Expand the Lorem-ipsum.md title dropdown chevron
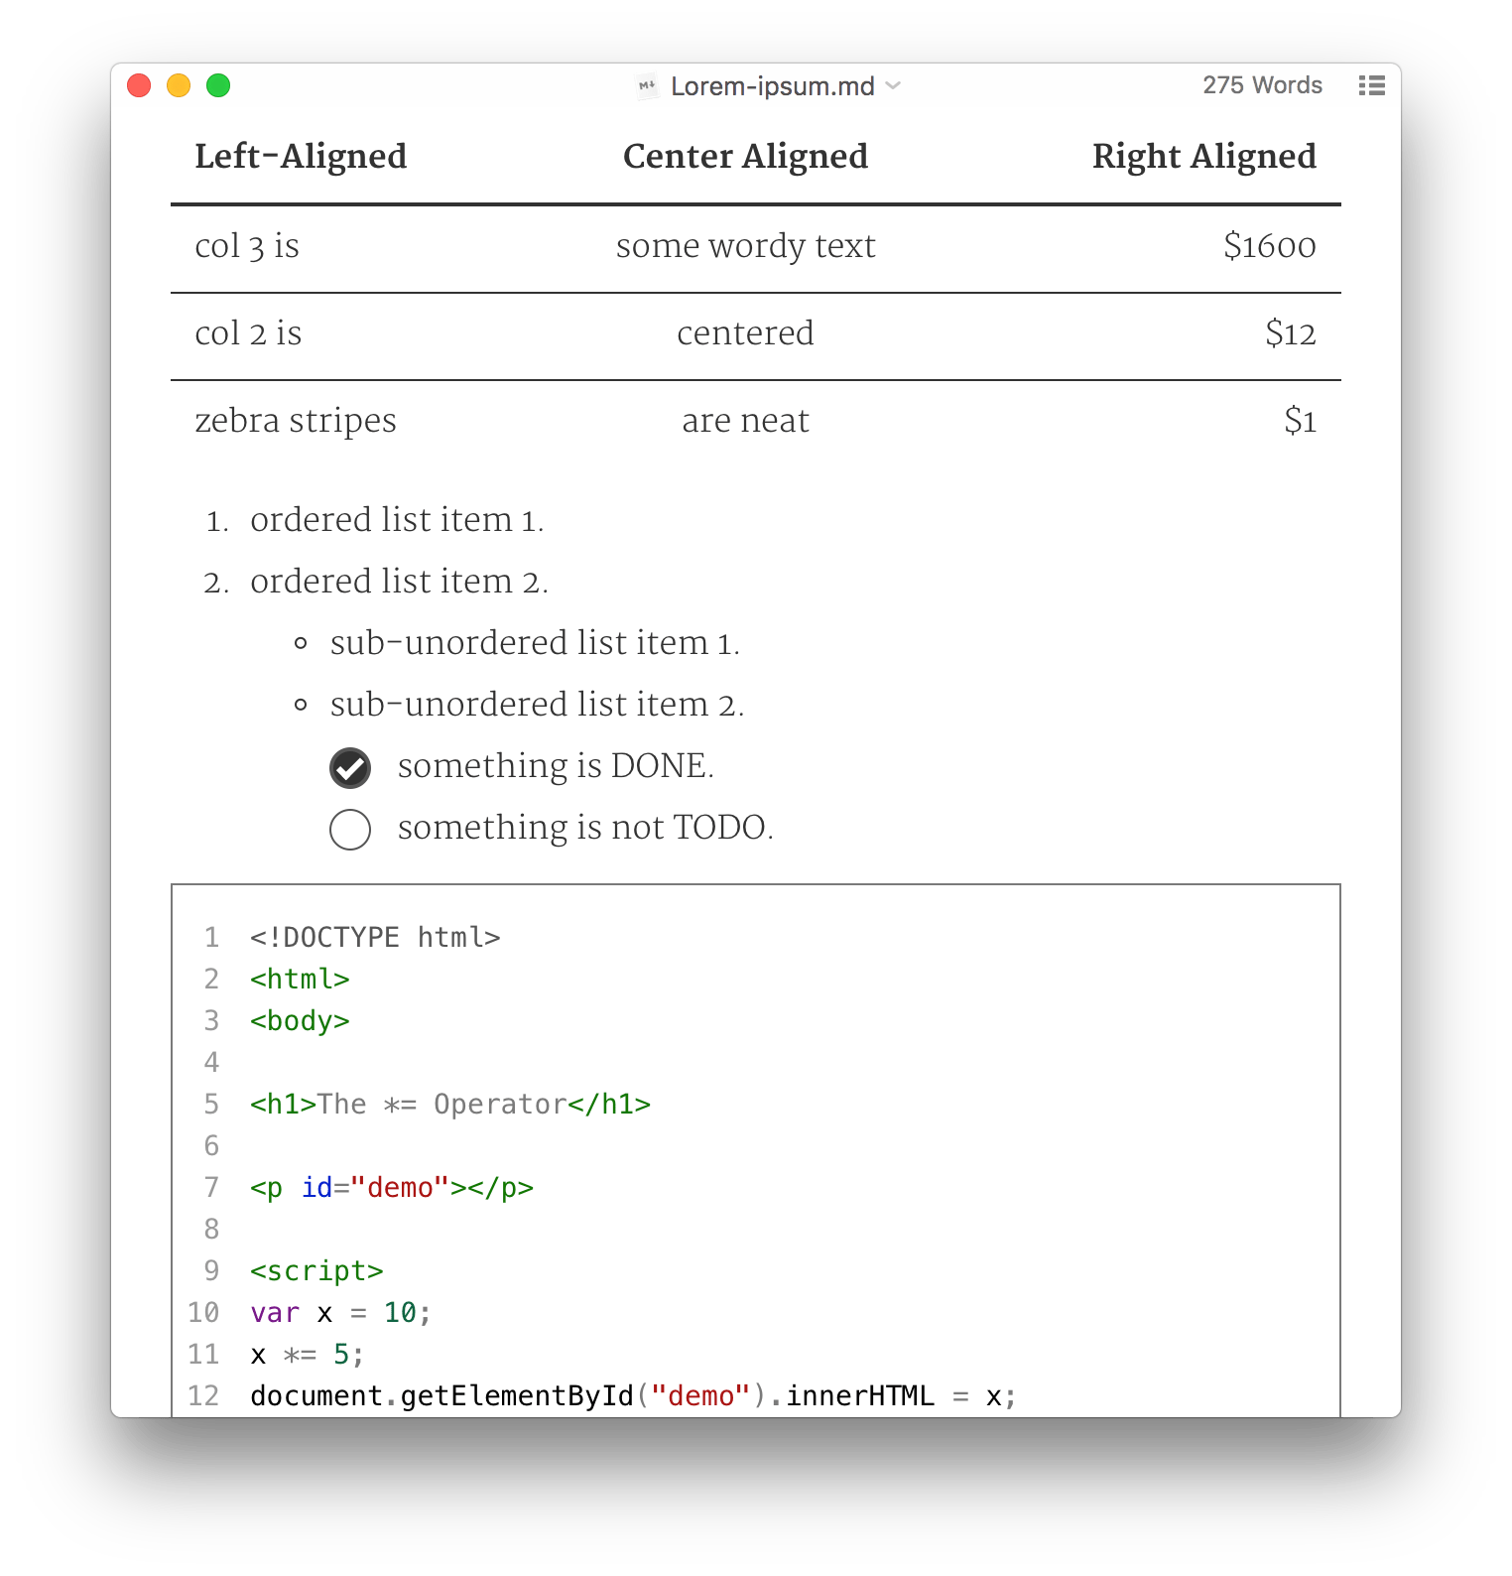1512x1576 pixels. [x=893, y=86]
